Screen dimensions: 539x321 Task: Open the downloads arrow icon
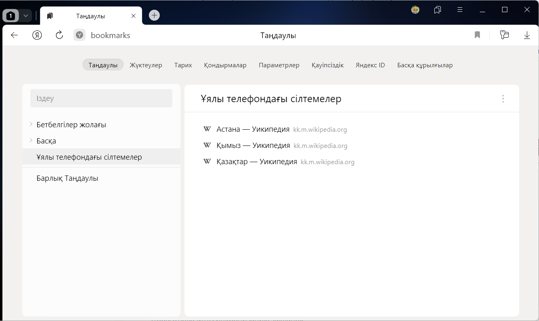click(x=527, y=35)
